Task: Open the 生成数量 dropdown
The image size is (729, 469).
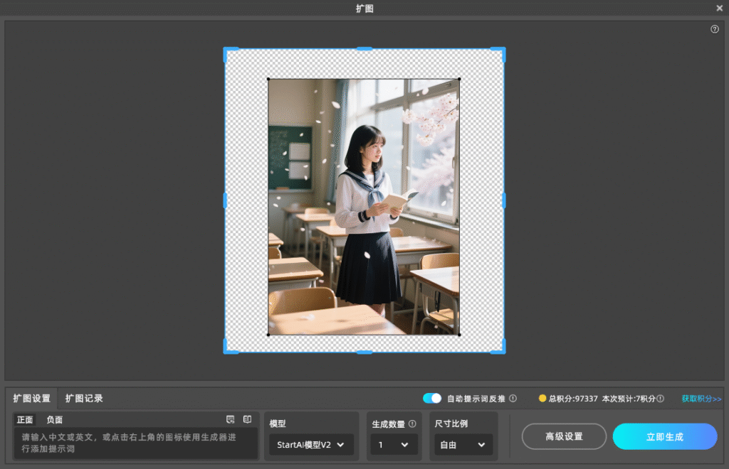Action: pos(394,444)
